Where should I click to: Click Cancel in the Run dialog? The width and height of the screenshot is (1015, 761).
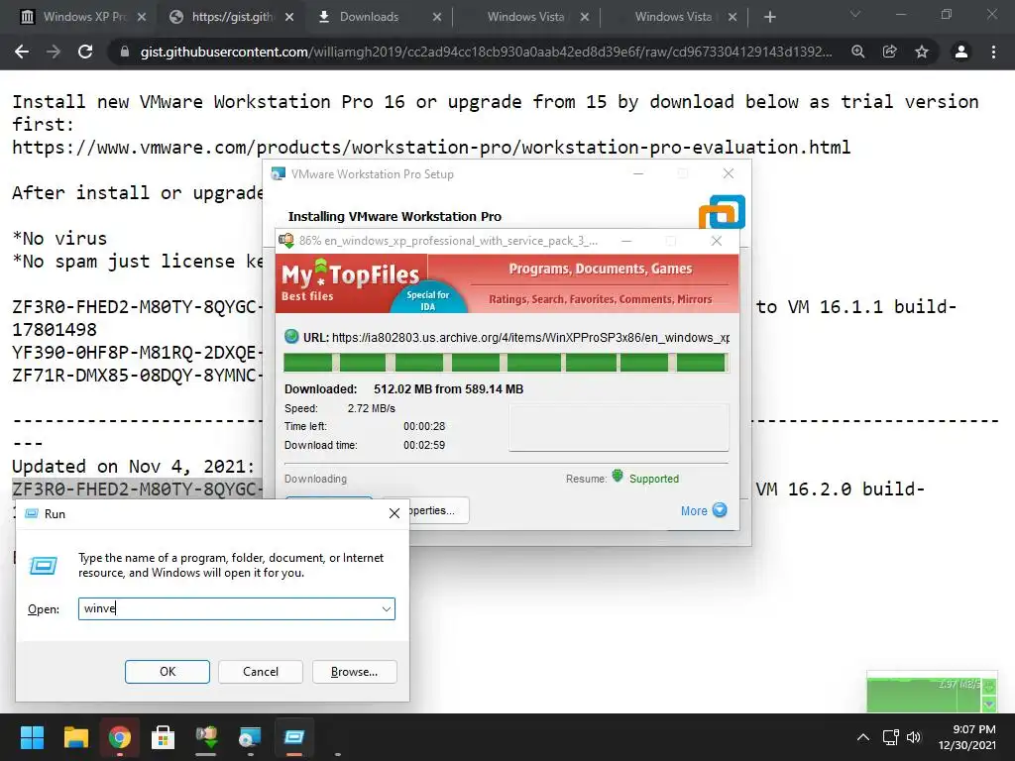[x=261, y=672]
